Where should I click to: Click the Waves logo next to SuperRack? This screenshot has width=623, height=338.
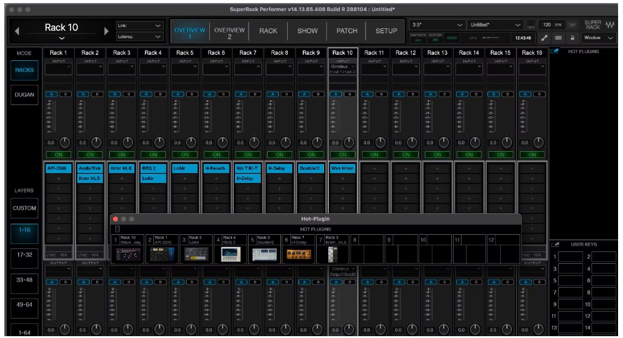610,25
